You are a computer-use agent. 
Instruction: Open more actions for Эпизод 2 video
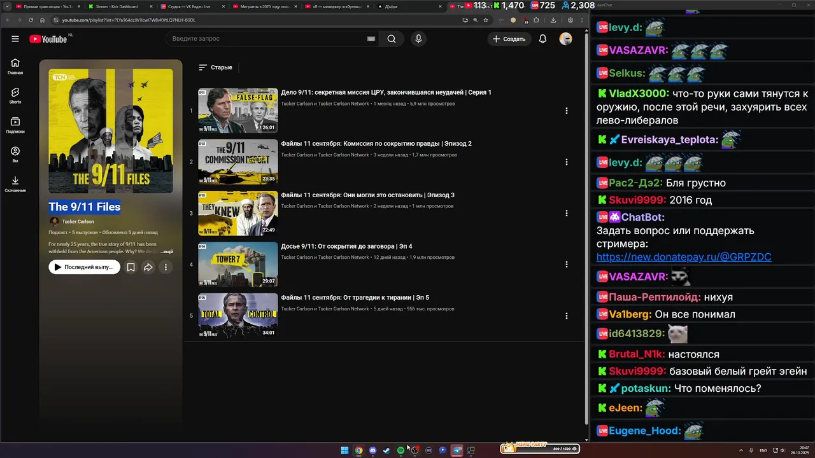coord(566,162)
